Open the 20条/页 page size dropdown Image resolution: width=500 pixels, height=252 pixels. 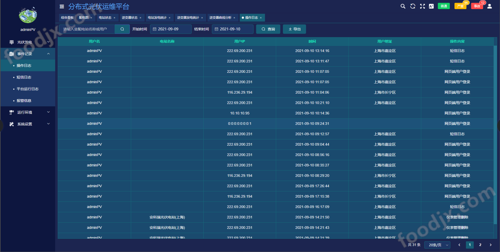pyautogui.click(x=439, y=245)
